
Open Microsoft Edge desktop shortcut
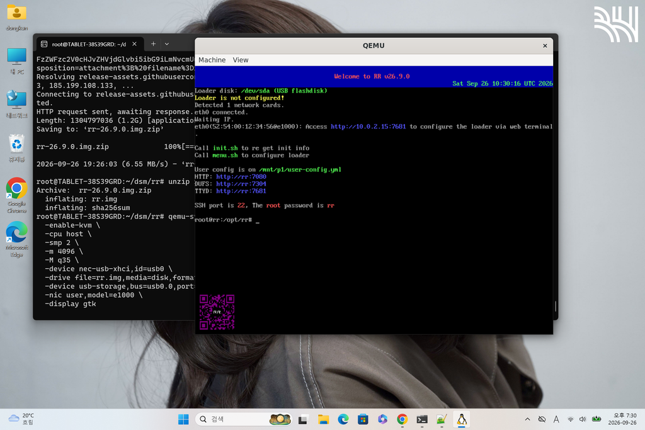point(16,239)
